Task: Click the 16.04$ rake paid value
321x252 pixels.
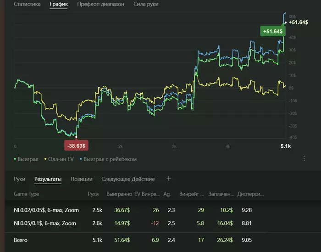Action: pos(225,224)
